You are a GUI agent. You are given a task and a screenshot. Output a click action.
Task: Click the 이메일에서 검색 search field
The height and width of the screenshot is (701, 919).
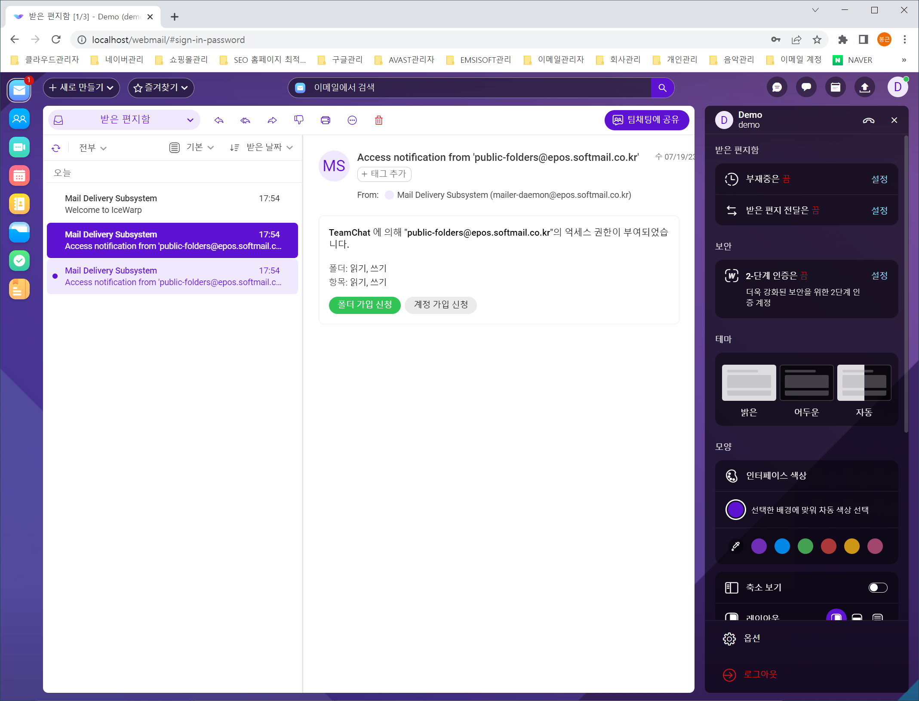coord(473,88)
